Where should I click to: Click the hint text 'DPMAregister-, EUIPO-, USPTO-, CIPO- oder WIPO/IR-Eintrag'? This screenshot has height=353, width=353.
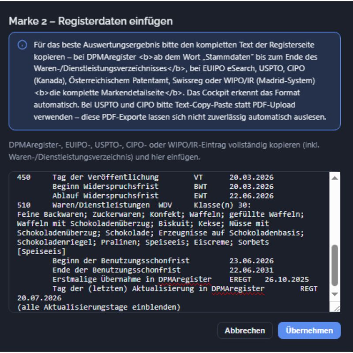[x=117, y=145]
